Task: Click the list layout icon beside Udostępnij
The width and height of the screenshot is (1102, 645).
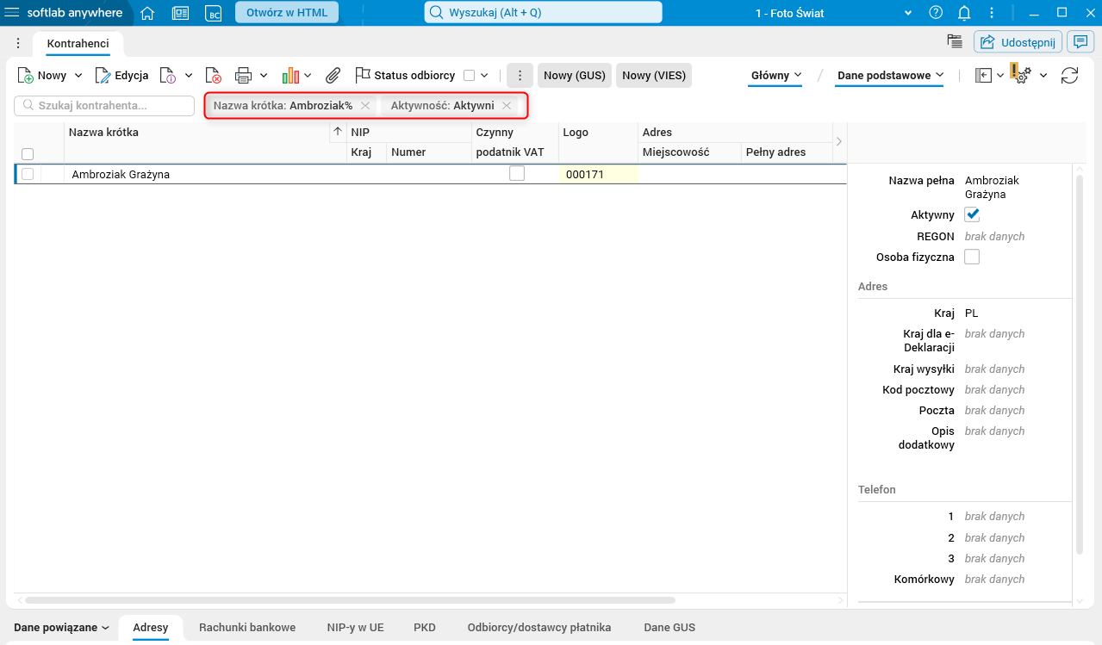Action: coord(954,41)
